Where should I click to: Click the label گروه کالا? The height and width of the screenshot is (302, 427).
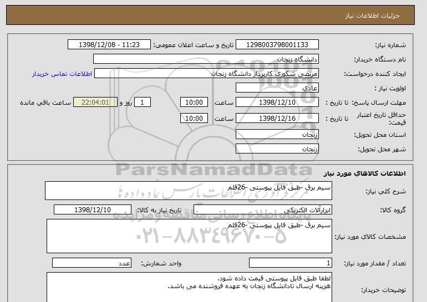[x=393, y=210]
